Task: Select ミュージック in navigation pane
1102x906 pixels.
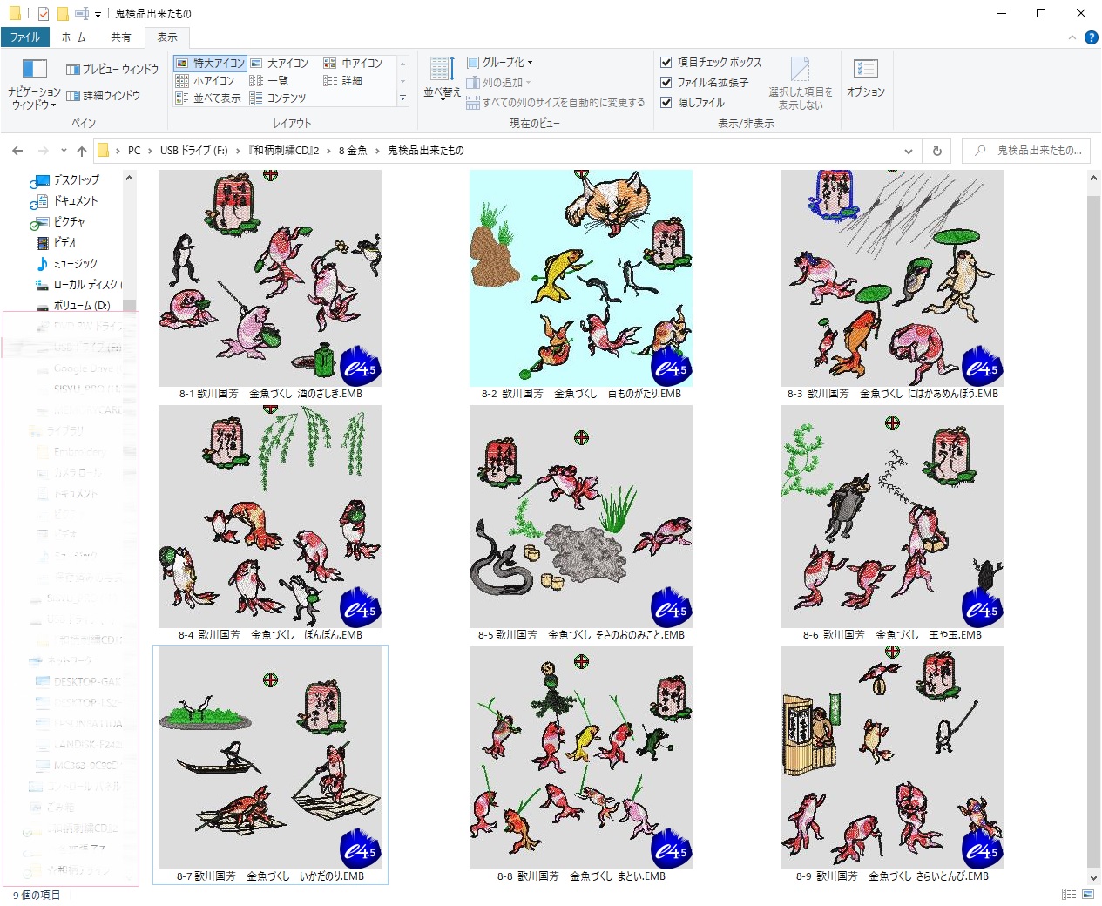Action: tap(76, 263)
